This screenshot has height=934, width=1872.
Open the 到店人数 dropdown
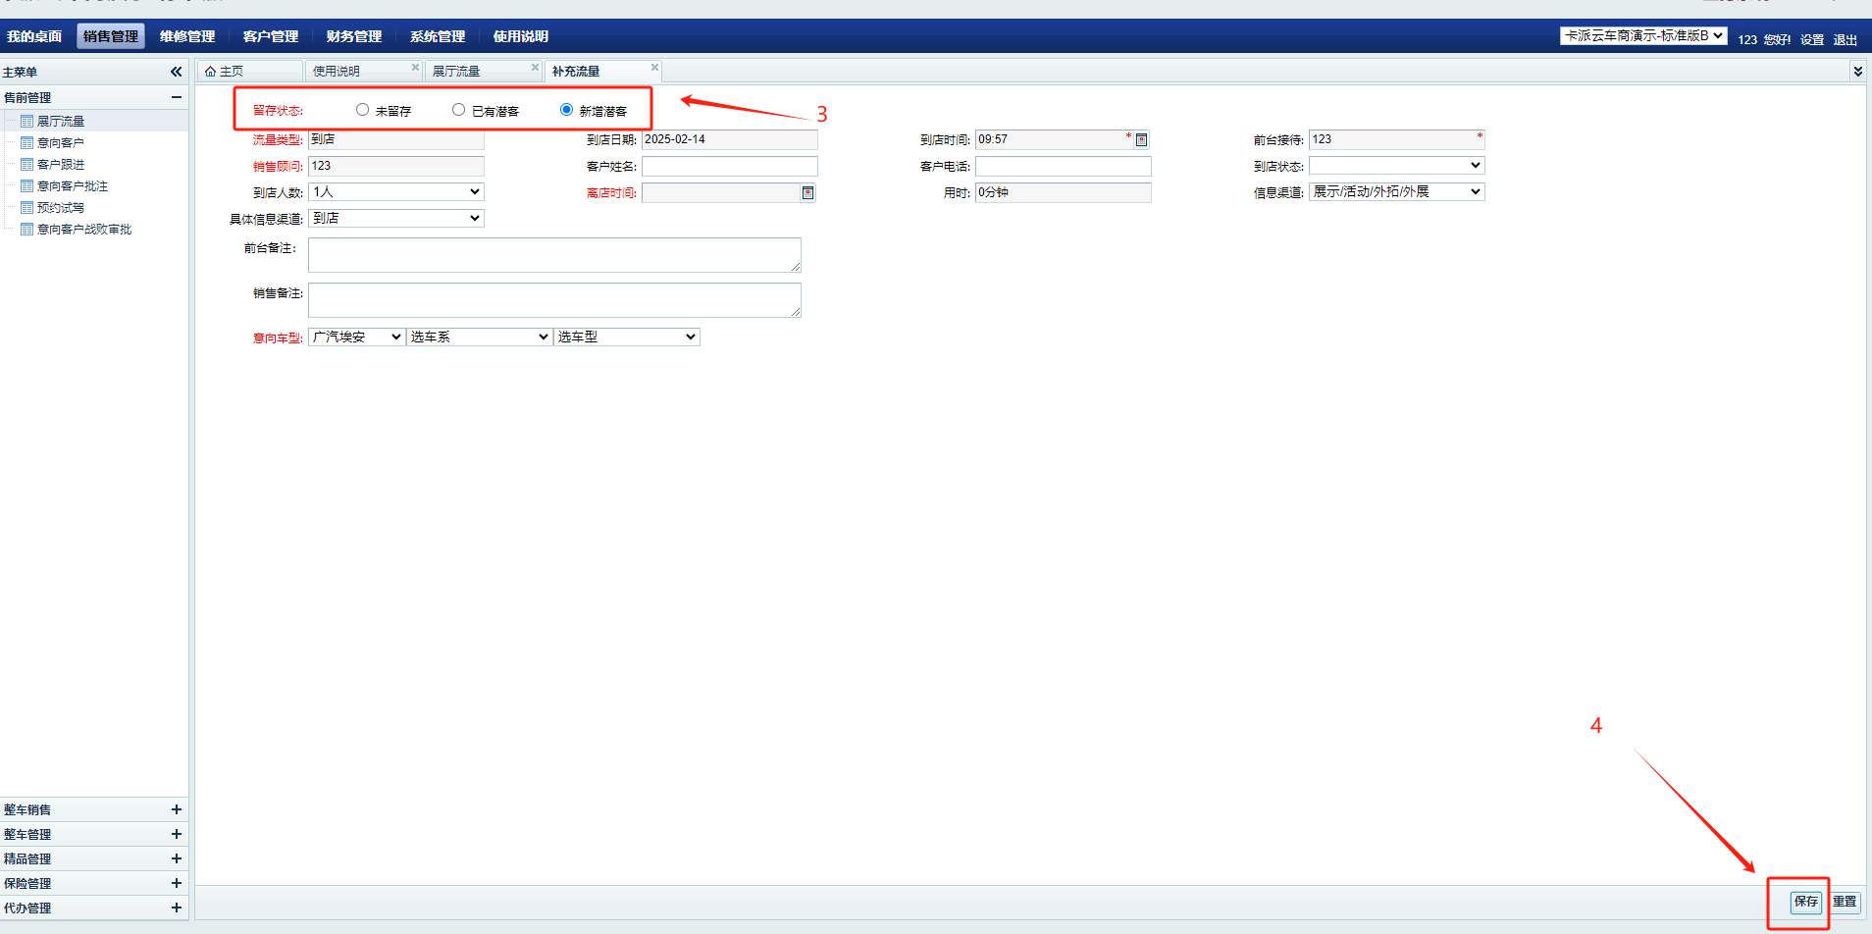(396, 192)
